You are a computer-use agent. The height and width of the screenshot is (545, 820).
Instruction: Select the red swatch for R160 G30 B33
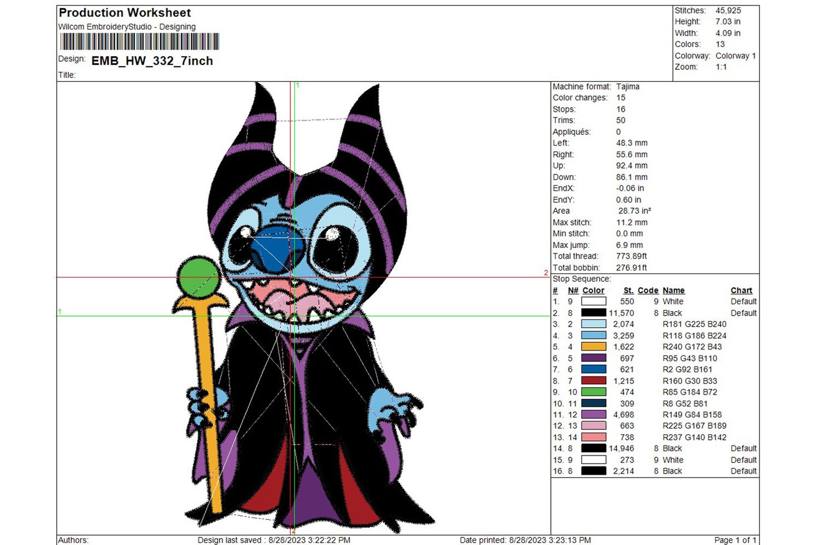point(594,381)
